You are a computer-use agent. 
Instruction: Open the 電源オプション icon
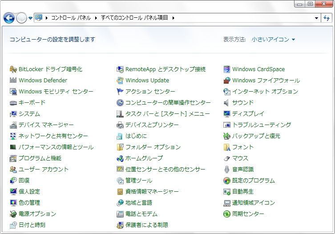point(13,214)
